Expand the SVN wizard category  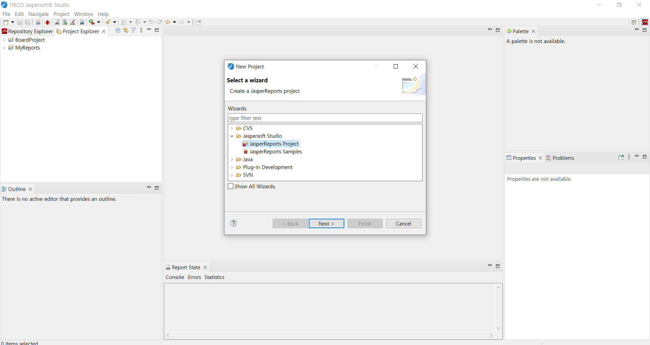click(232, 175)
